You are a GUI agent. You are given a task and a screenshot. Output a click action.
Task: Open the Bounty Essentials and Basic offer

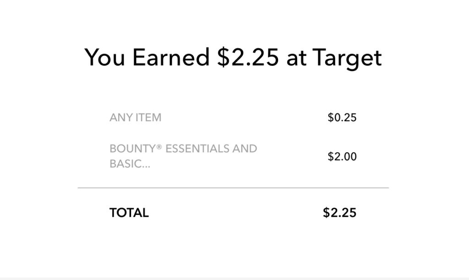click(233, 156)
